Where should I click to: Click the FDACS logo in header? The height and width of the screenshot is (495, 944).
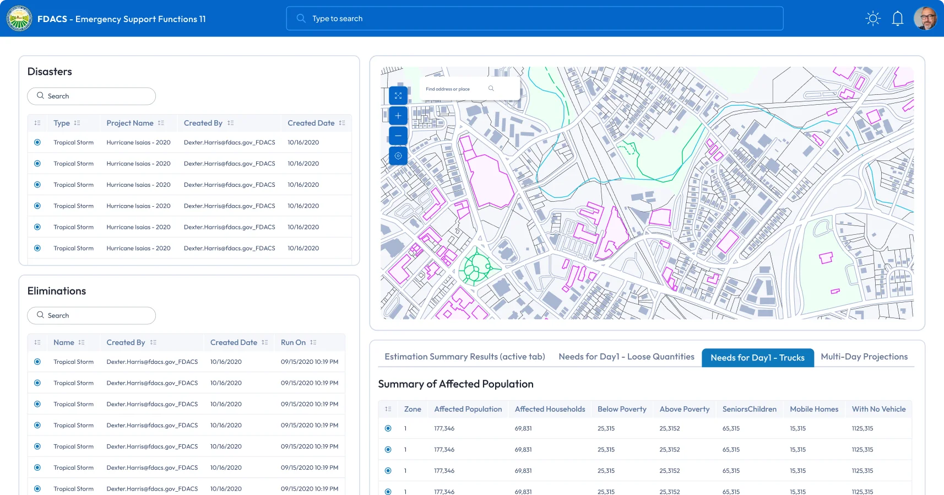click(19, 19)
